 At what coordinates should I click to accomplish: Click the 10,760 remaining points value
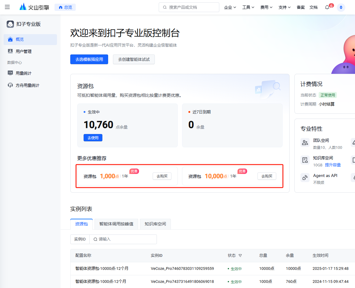click(x=98, y=125)
